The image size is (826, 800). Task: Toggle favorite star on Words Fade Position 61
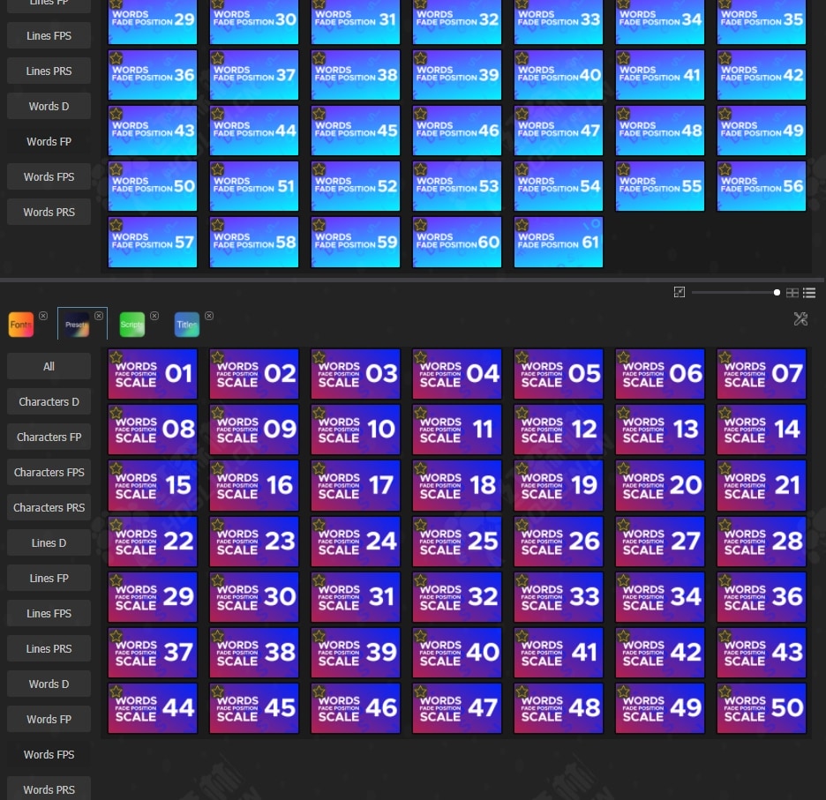pos(522,225)
